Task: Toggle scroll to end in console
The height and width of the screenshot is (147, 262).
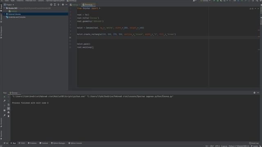Action: tap(9, 109)
